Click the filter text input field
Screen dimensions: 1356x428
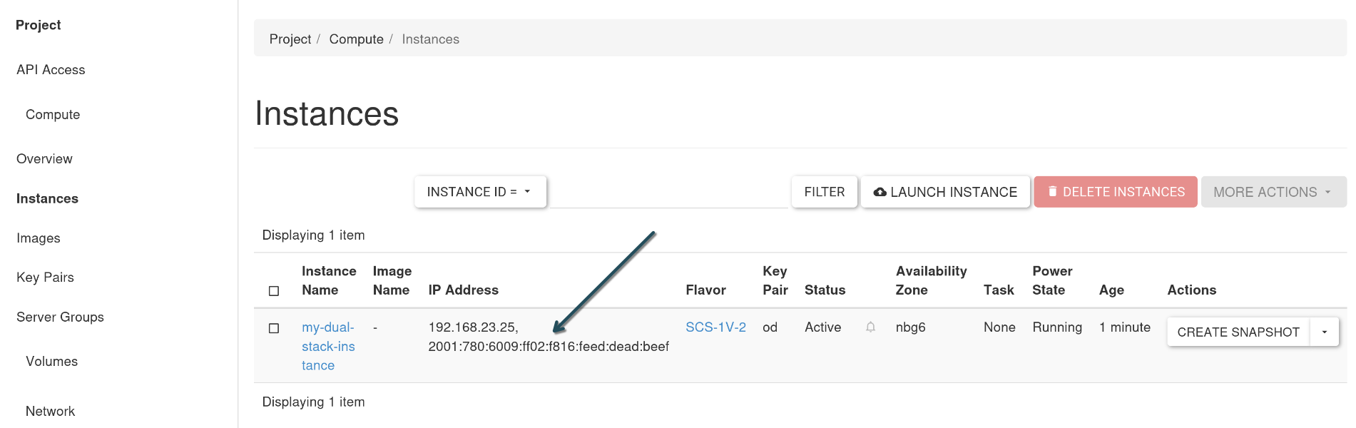point(669,192)
